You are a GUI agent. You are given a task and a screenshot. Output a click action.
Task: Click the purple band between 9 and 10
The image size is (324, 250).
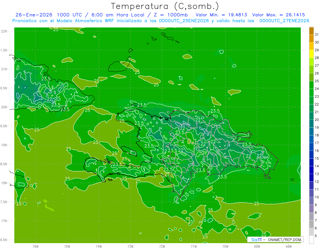pos(311,201)
